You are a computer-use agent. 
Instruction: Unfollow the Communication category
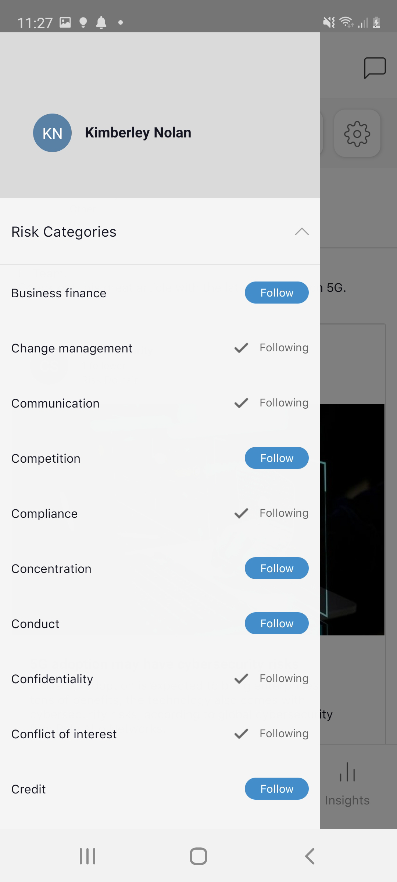pyautogui.click(x=271, y=403)
